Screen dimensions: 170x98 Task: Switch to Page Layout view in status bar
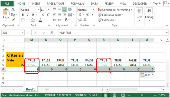point(115,95)
